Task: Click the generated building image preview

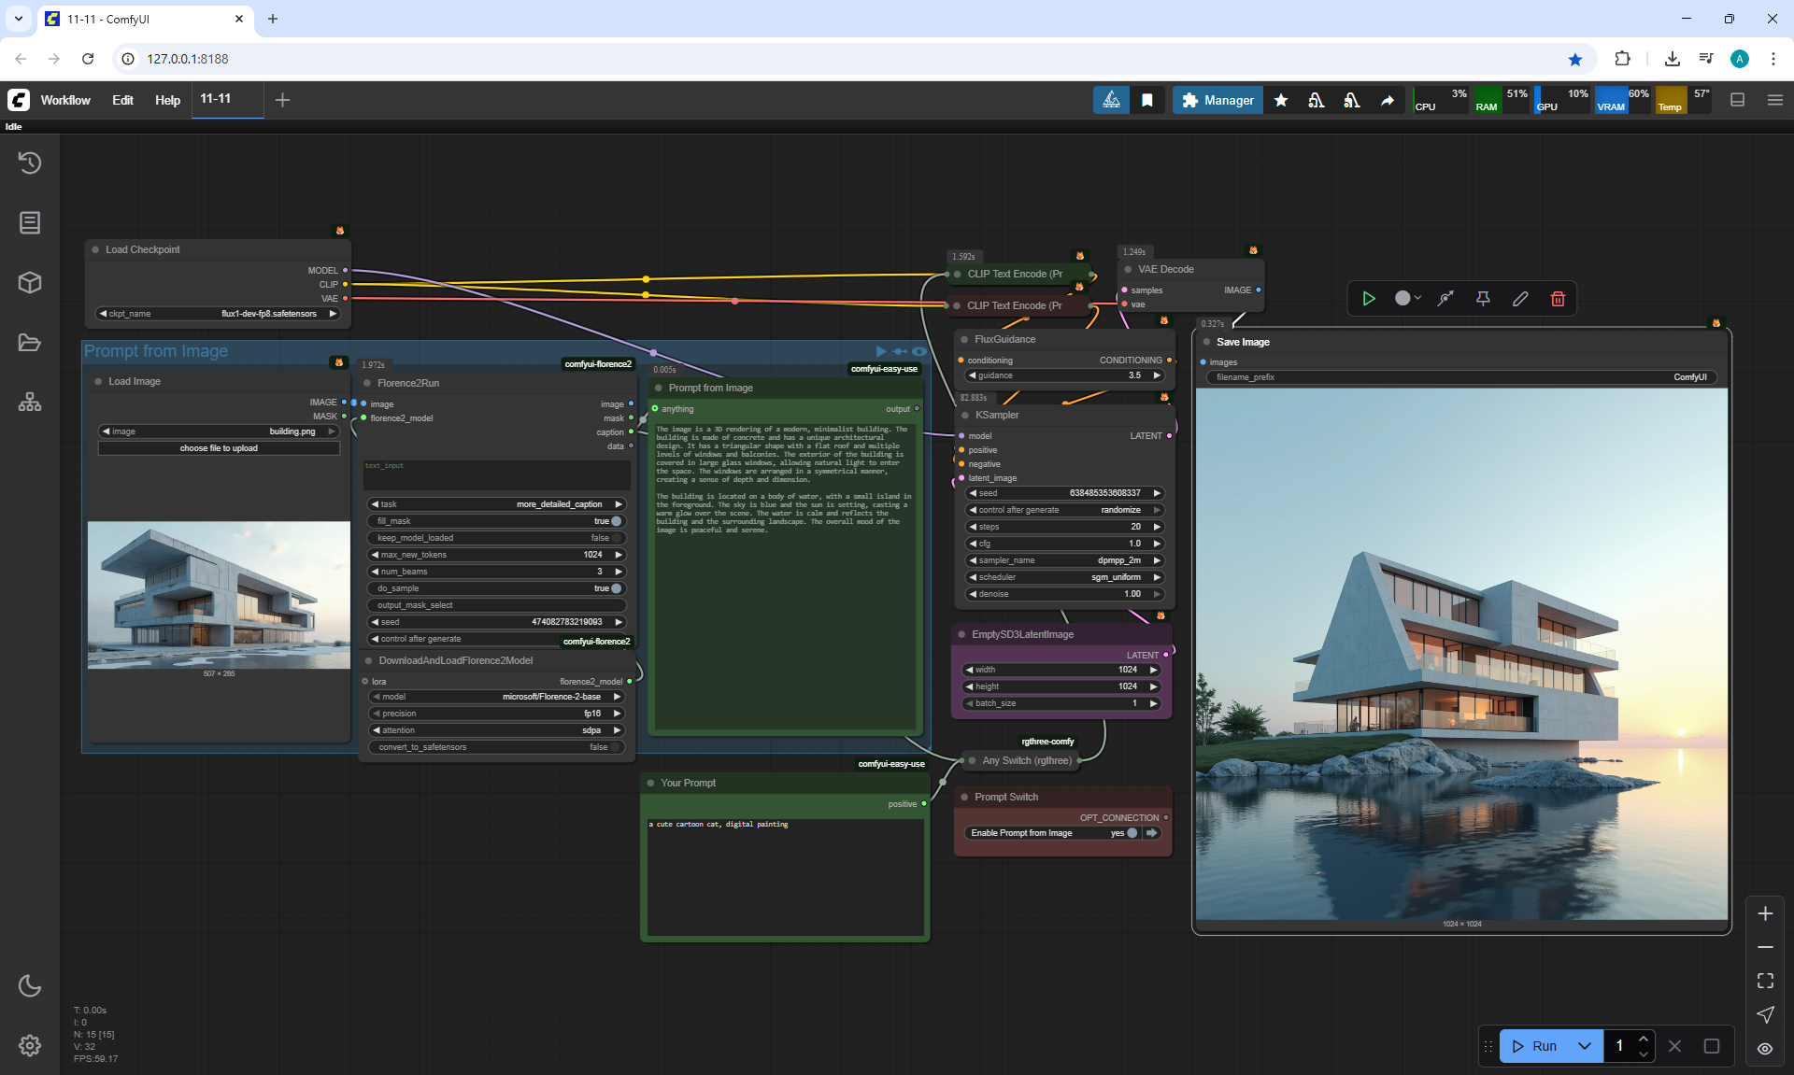Action: (1461, 654)
